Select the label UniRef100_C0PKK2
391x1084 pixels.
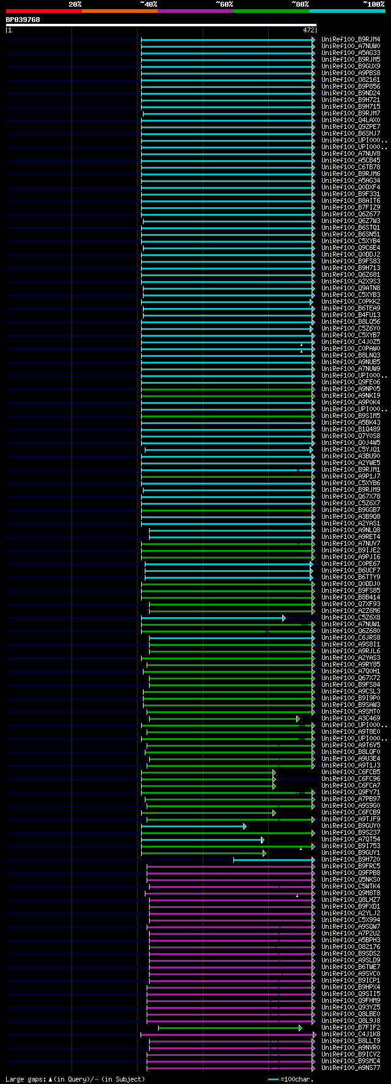coord(351,301)
